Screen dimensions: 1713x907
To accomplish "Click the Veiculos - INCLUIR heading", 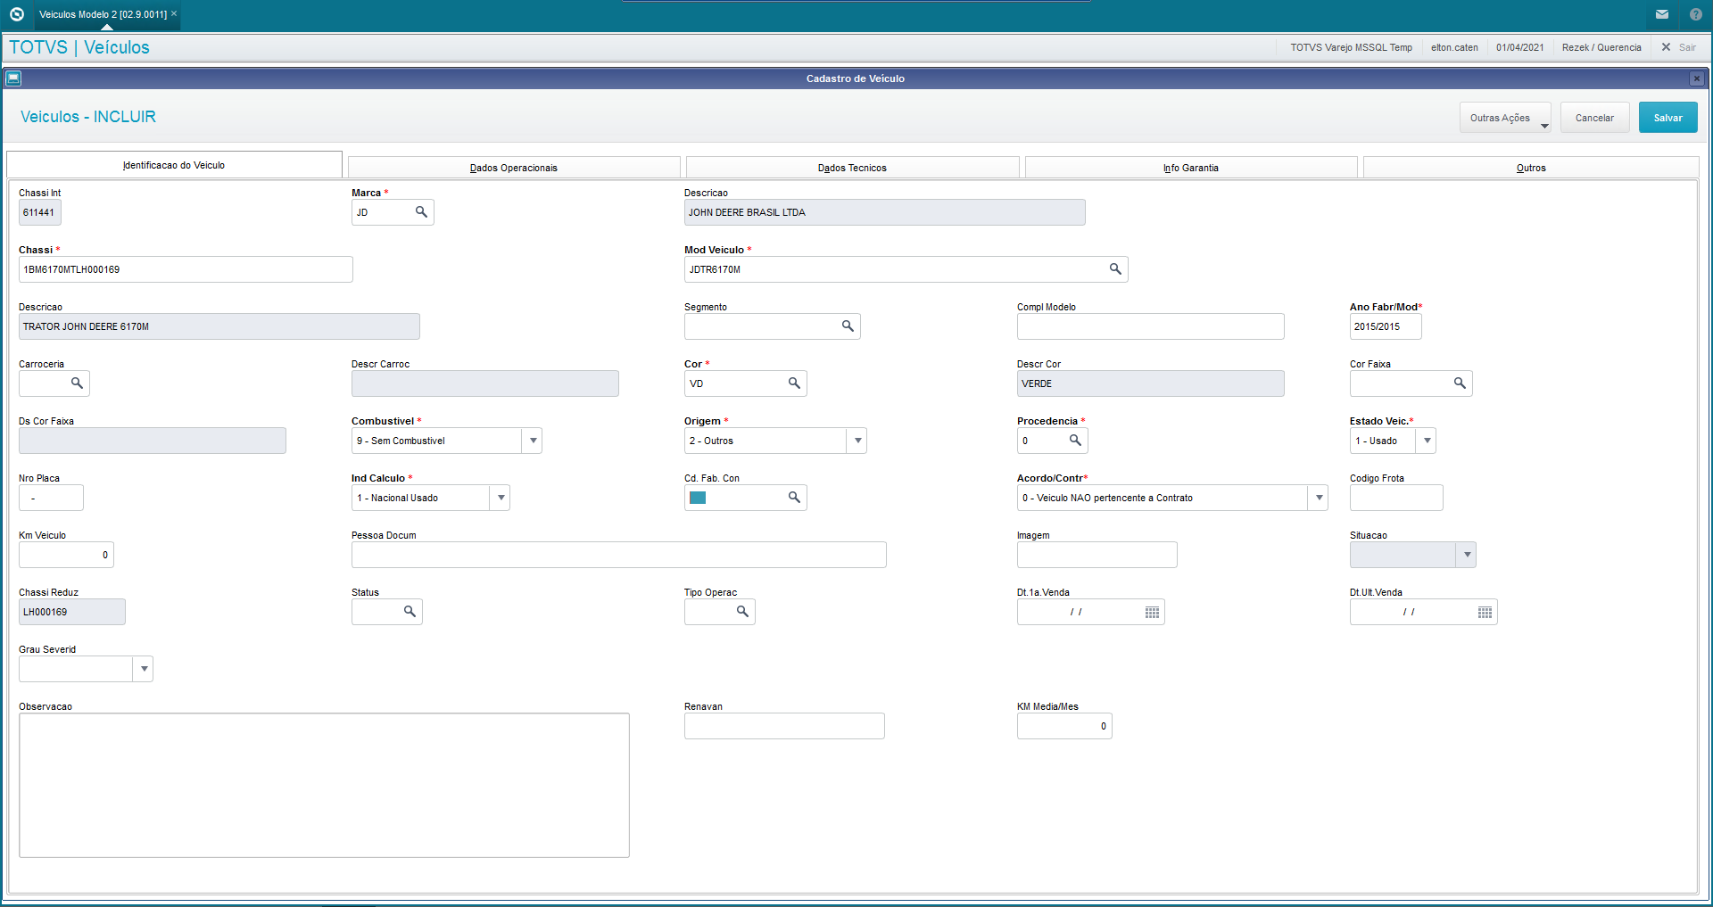I will coord(88,117).
